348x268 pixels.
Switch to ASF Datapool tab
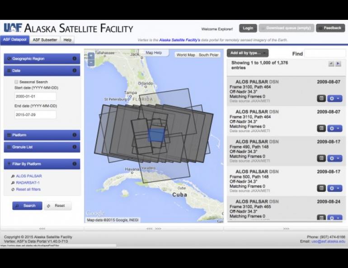[14, 40]
